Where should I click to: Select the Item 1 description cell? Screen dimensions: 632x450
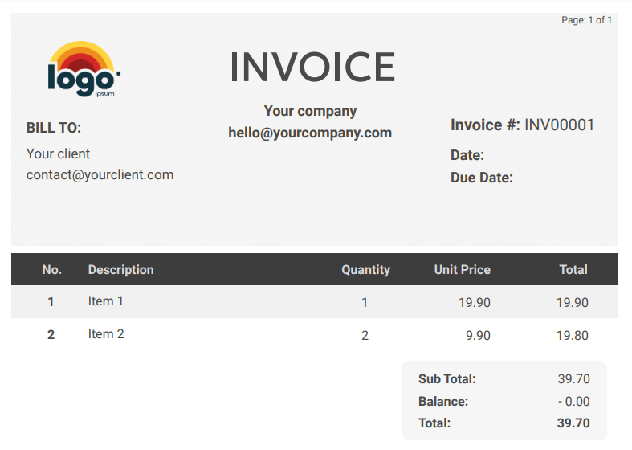(x=106, y=301)
